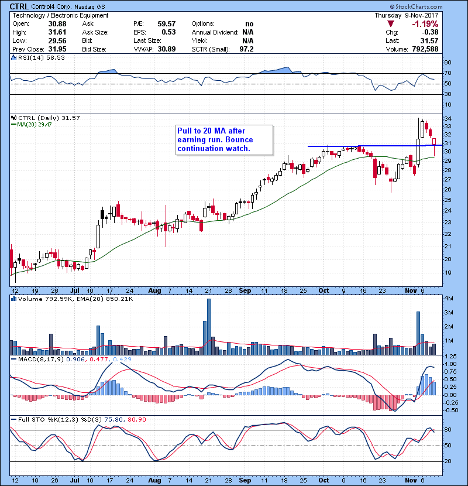Click the Volume 792.59K, EMA(20) 850.21K label
This screenshot has height=486, width=468.
coord(75,299)
